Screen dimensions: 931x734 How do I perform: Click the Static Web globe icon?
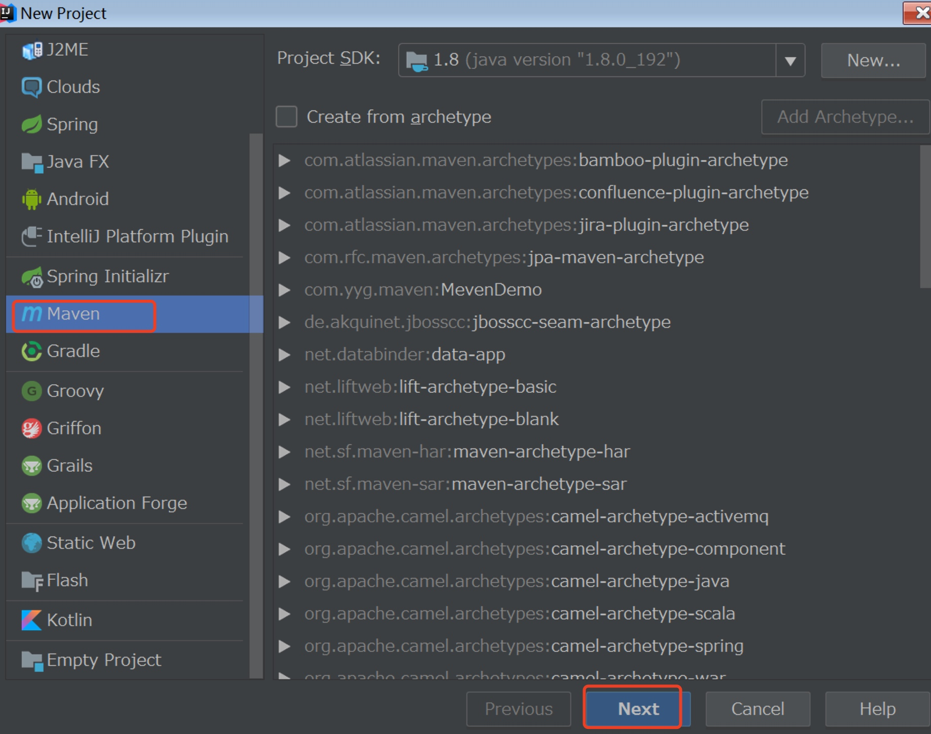click(31, 543)
